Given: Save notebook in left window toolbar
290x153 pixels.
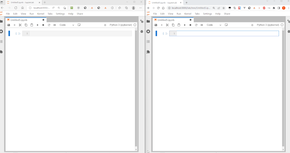Looking at the screenshot, I should 9,25.
